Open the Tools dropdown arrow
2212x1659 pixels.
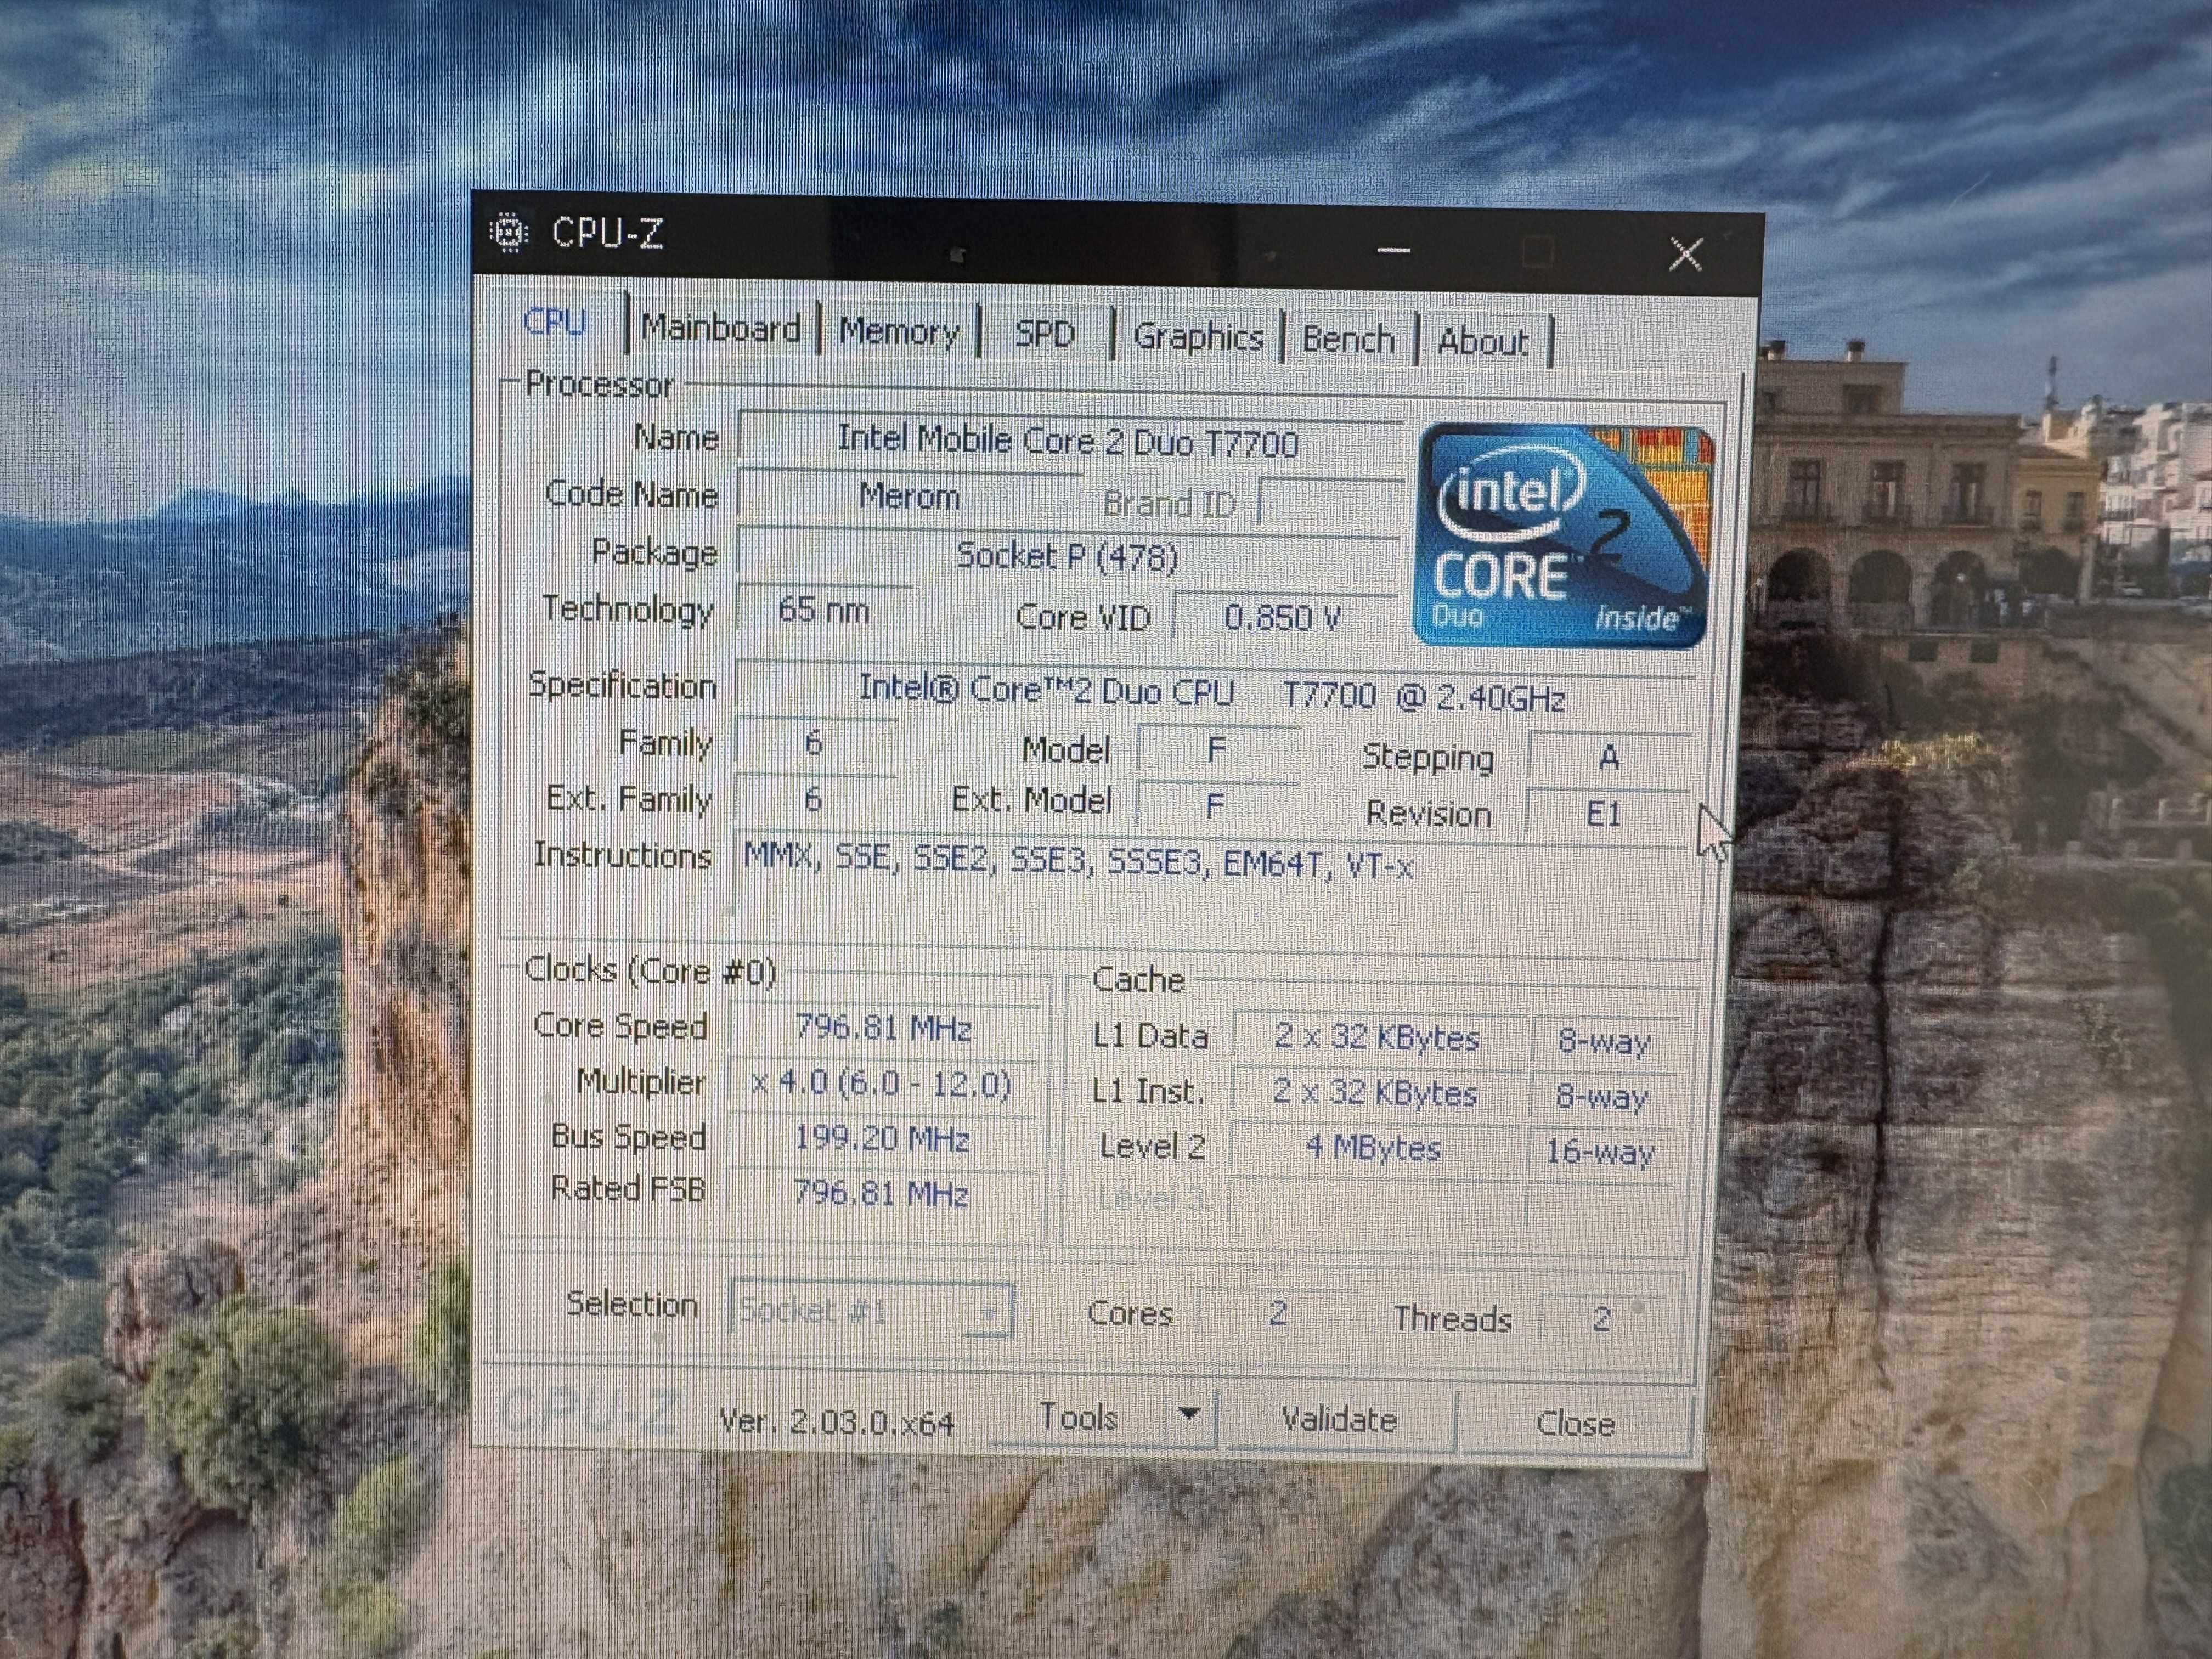point(1188,1414)
